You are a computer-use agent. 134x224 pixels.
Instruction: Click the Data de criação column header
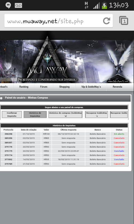(x=29, y=130)
